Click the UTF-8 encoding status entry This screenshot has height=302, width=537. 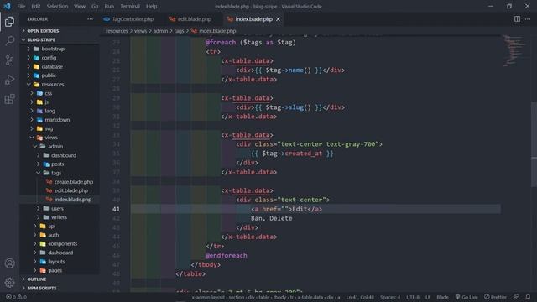coord(413,297)
